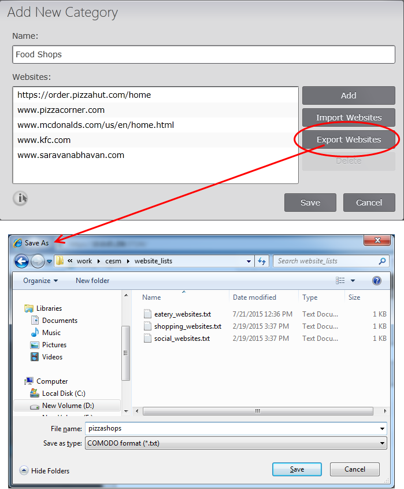Viewport: 404px width, 489px height.
Task: Click the eatery_websites.txt file icon
Action: coord(147,314)
